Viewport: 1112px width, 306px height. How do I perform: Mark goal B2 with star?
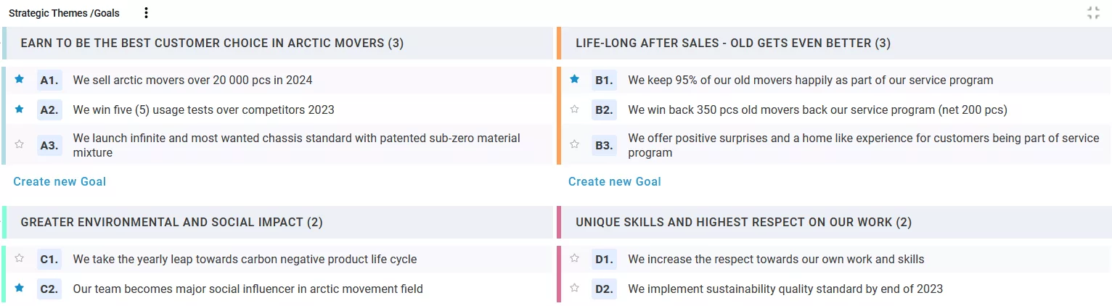[x=575, y=109]
